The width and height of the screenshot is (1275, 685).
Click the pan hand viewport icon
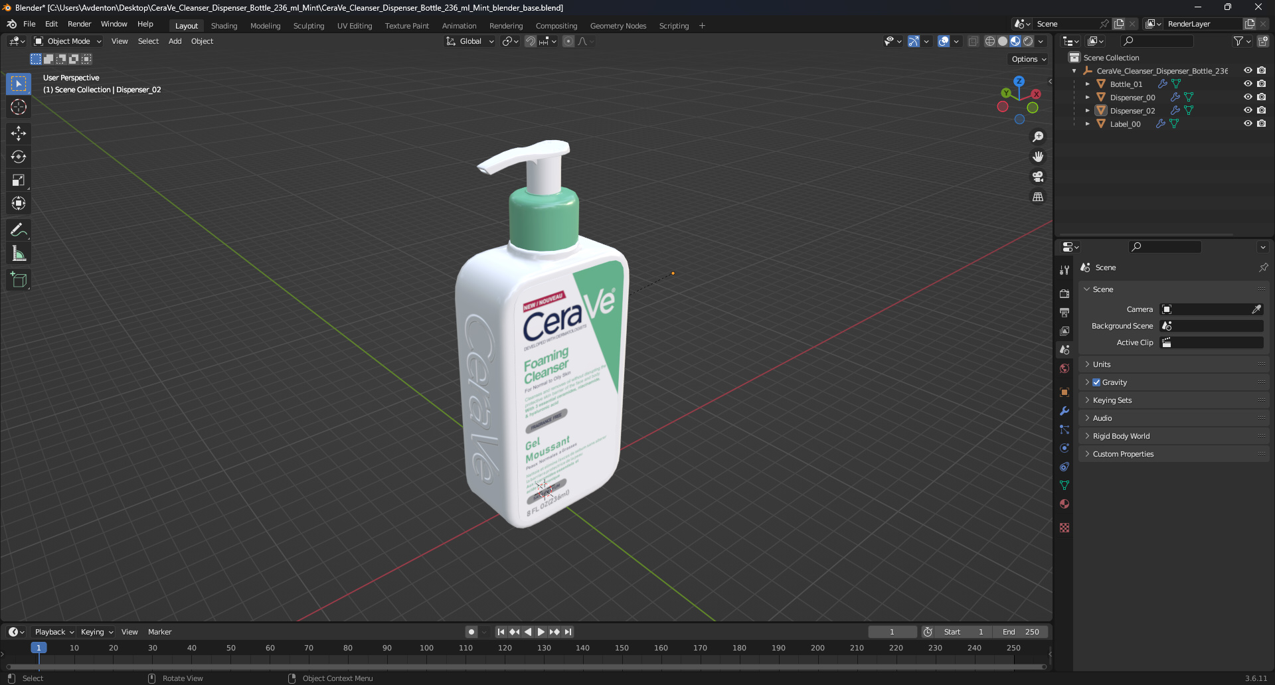(x=1038, y=157)
